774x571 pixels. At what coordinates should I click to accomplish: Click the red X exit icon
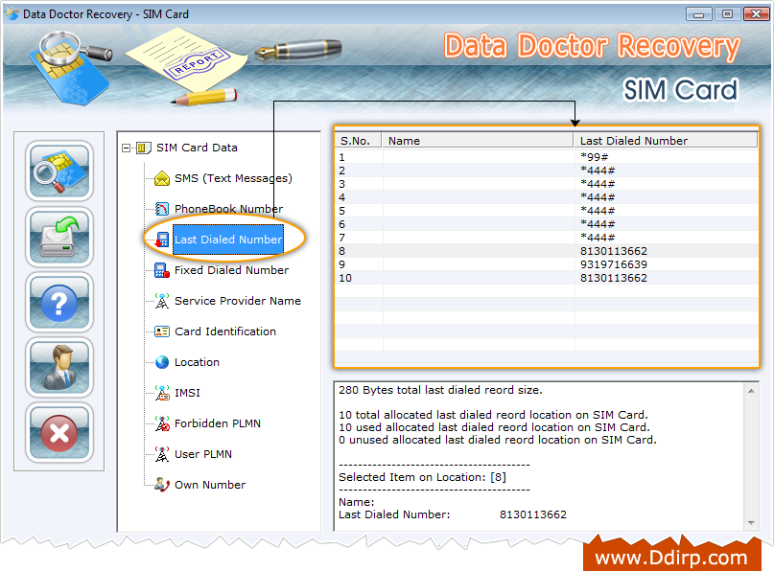[59, 433]
